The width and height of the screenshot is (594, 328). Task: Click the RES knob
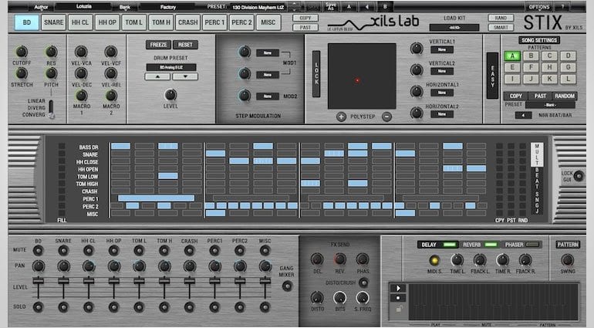coord(51,51)
